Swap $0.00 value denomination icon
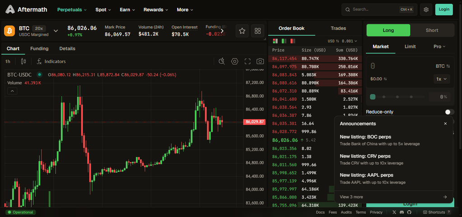 coord(385,79)
